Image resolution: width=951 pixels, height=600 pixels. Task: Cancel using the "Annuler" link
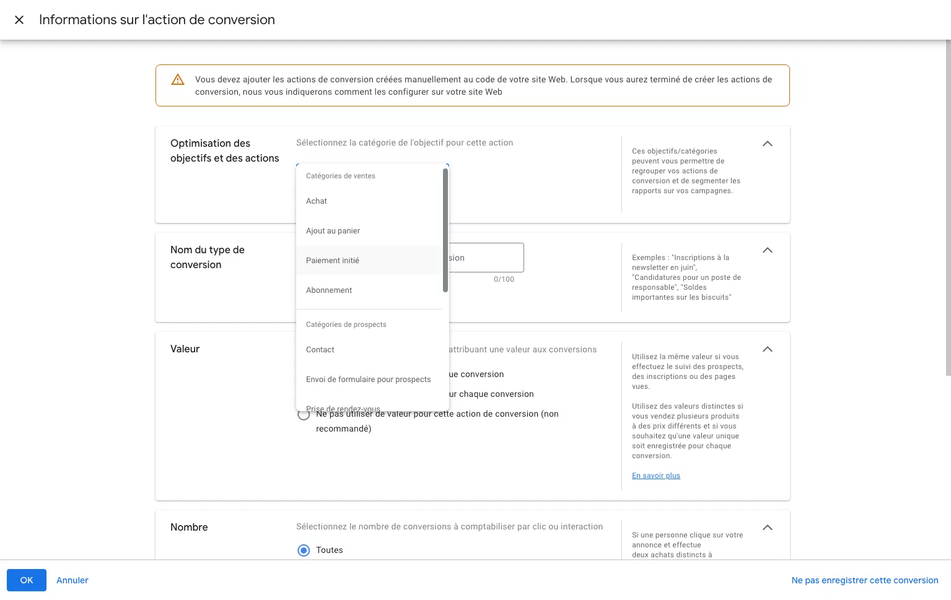pos(72,580)
